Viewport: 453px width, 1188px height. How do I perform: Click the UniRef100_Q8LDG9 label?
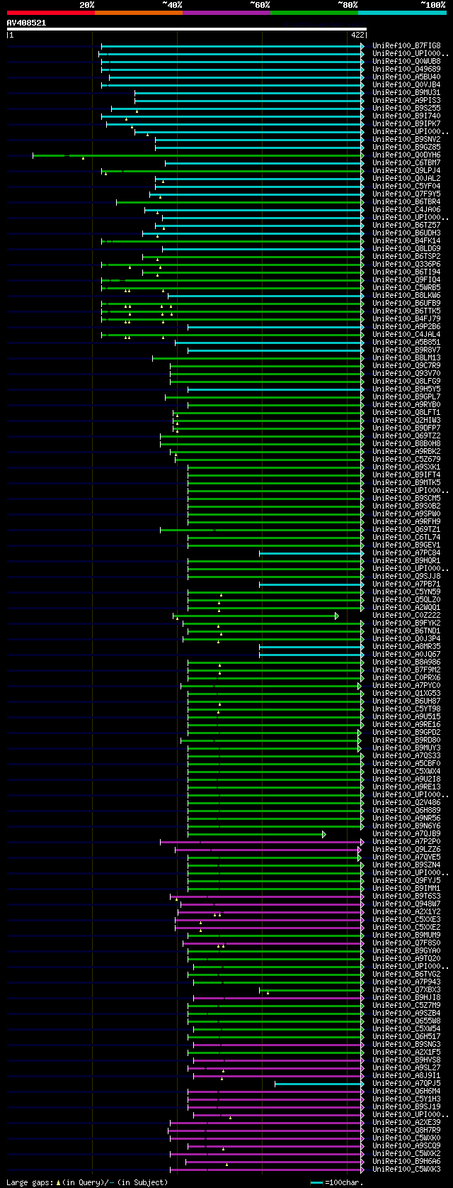(x=406, y=249)
